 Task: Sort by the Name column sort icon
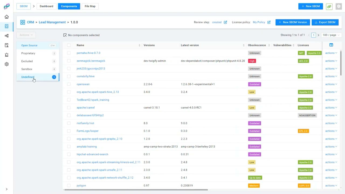(x=139, y=45)
